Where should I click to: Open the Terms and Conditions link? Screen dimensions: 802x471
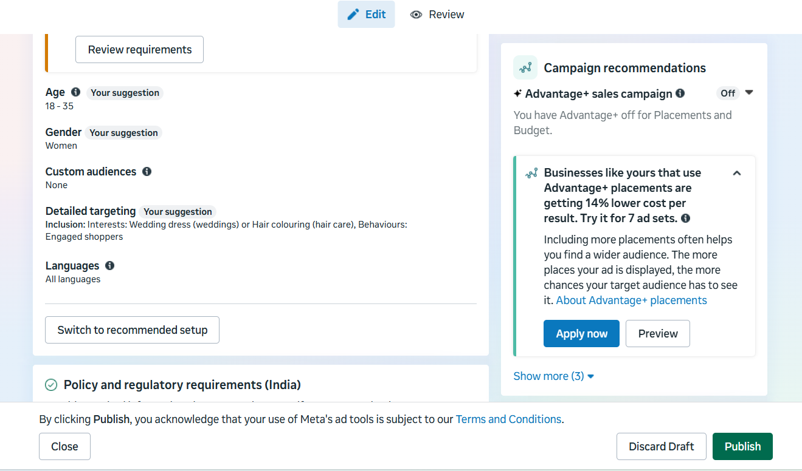(x=508, y=419)
